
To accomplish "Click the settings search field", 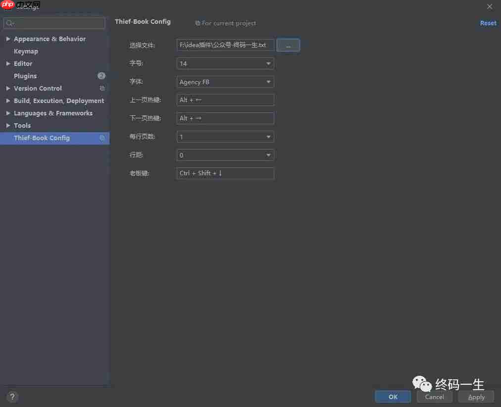I will [54, 23].
